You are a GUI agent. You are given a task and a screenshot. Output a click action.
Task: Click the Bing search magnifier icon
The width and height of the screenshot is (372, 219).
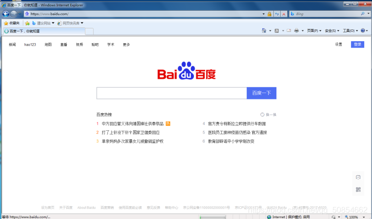363,14
